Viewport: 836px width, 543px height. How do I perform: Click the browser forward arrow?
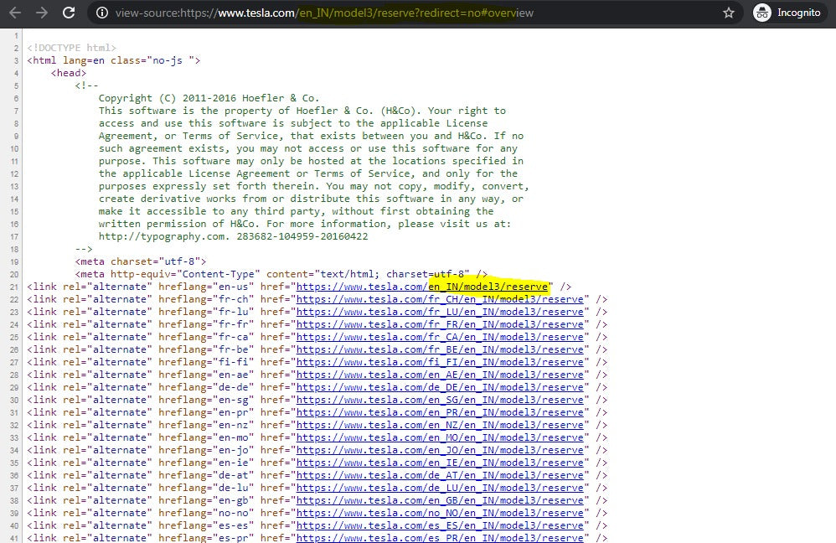42,13
